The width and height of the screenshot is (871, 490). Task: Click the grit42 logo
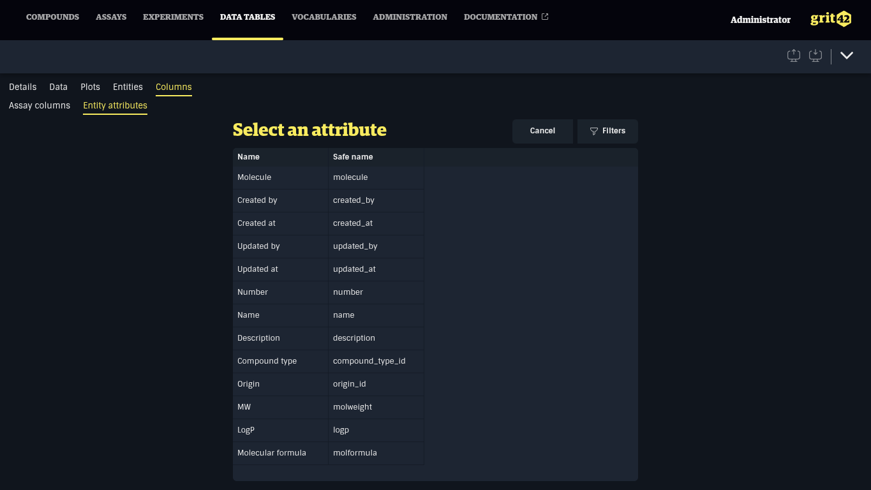(830, 19)
